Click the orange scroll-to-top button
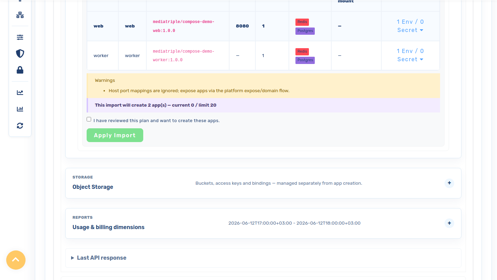 (16, 260)
